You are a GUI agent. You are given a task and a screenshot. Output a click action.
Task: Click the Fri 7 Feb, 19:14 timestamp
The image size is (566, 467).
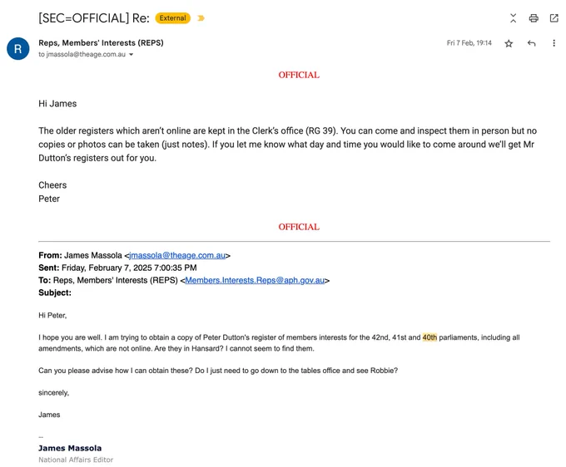[x=469, y=43]
